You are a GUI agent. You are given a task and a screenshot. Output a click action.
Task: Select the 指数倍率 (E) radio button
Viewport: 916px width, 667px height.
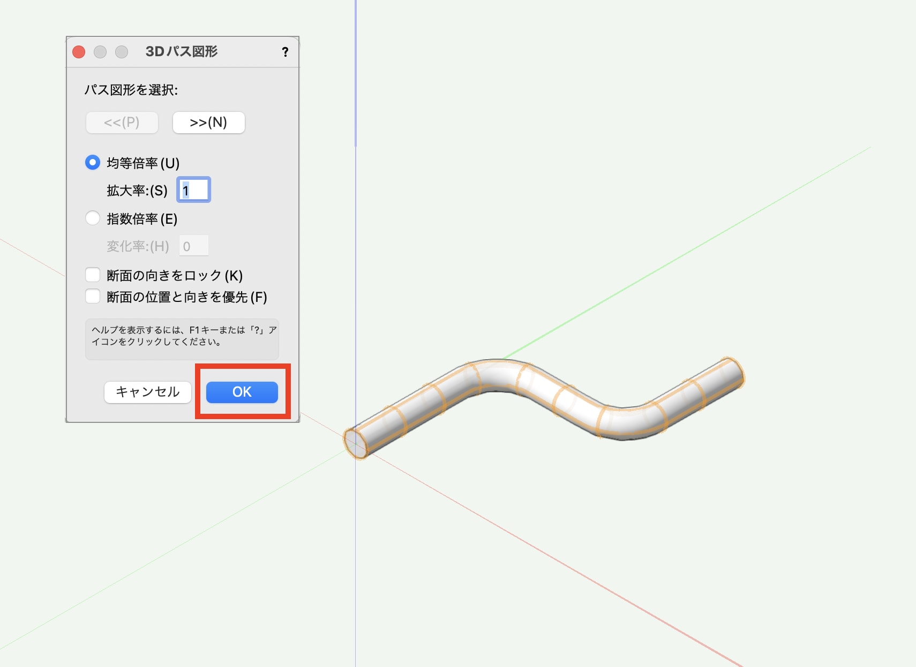[92, 218]
